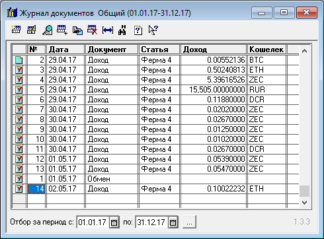Maximize the Журнал документов window
This screenshot has width=324, height=239.
[284, 13]
